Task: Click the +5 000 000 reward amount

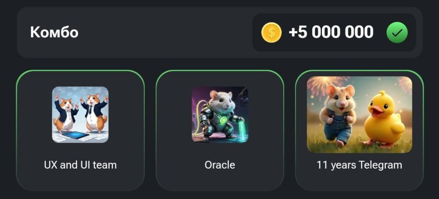Action: (331, 32)
